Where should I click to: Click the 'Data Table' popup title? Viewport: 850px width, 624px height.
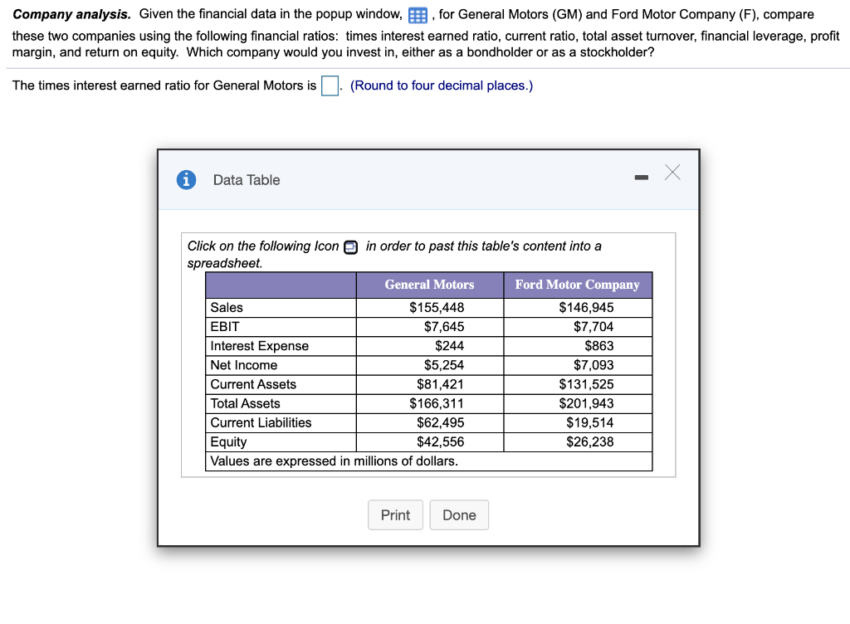coord(247,180)
